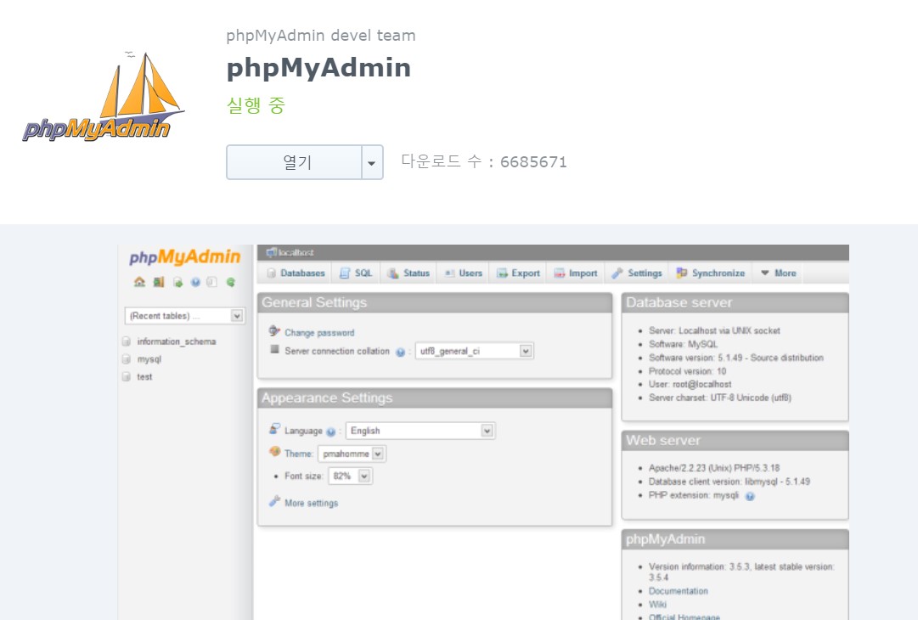Expand the More tab menu
The width and height of the screenshot is (918, 620).
[778, 273]
